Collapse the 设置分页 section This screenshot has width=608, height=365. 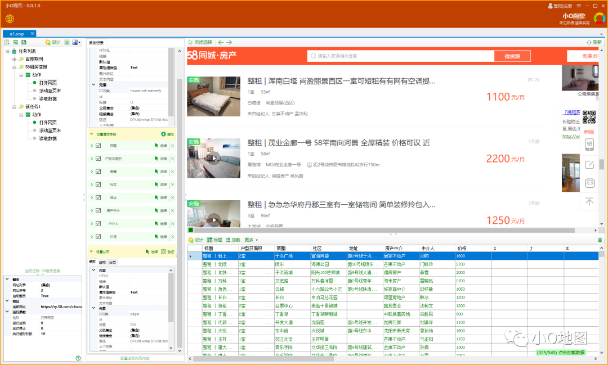(92, 251)
